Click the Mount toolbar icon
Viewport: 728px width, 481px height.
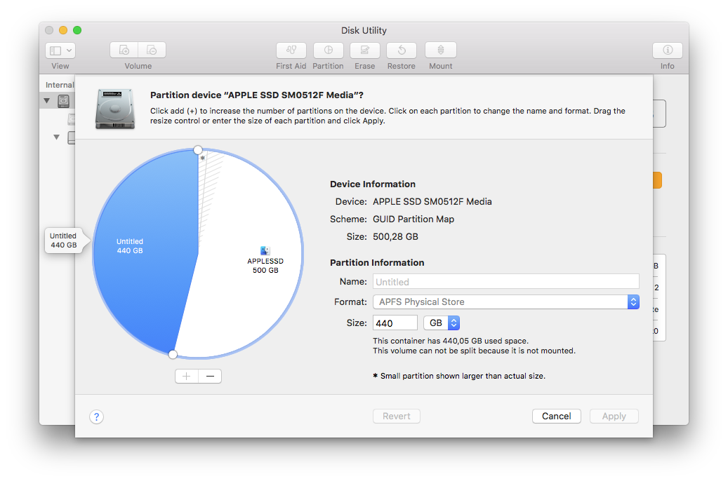pyautogui.click(x=441, y=50)
